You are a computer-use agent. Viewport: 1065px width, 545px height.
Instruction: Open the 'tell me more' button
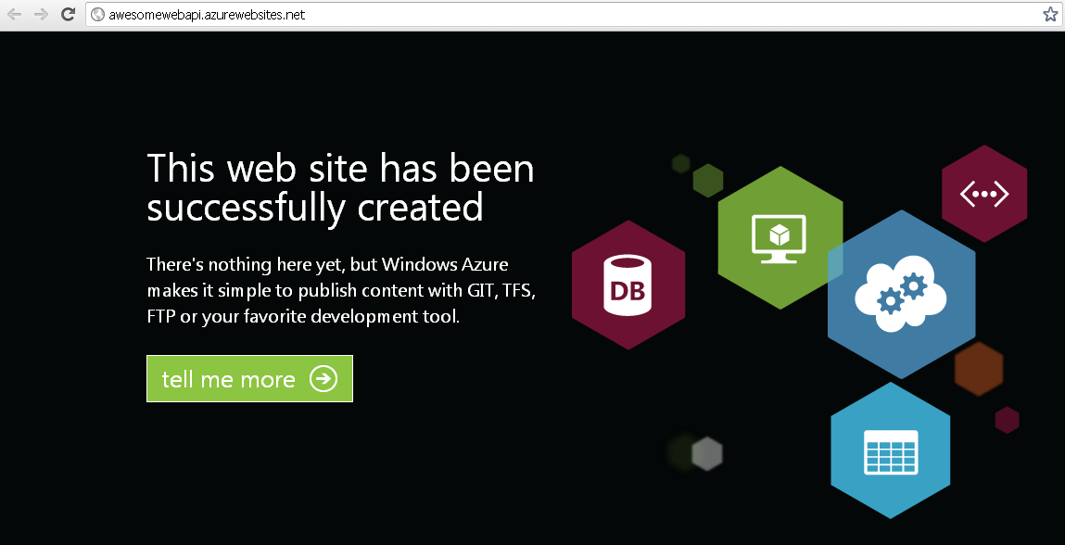click(x=249, y=378)
